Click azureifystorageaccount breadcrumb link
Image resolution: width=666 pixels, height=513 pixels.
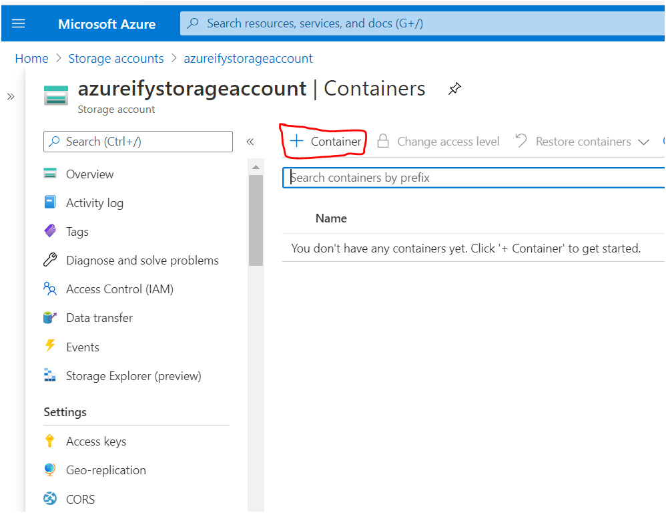click(x=248, y=58)
